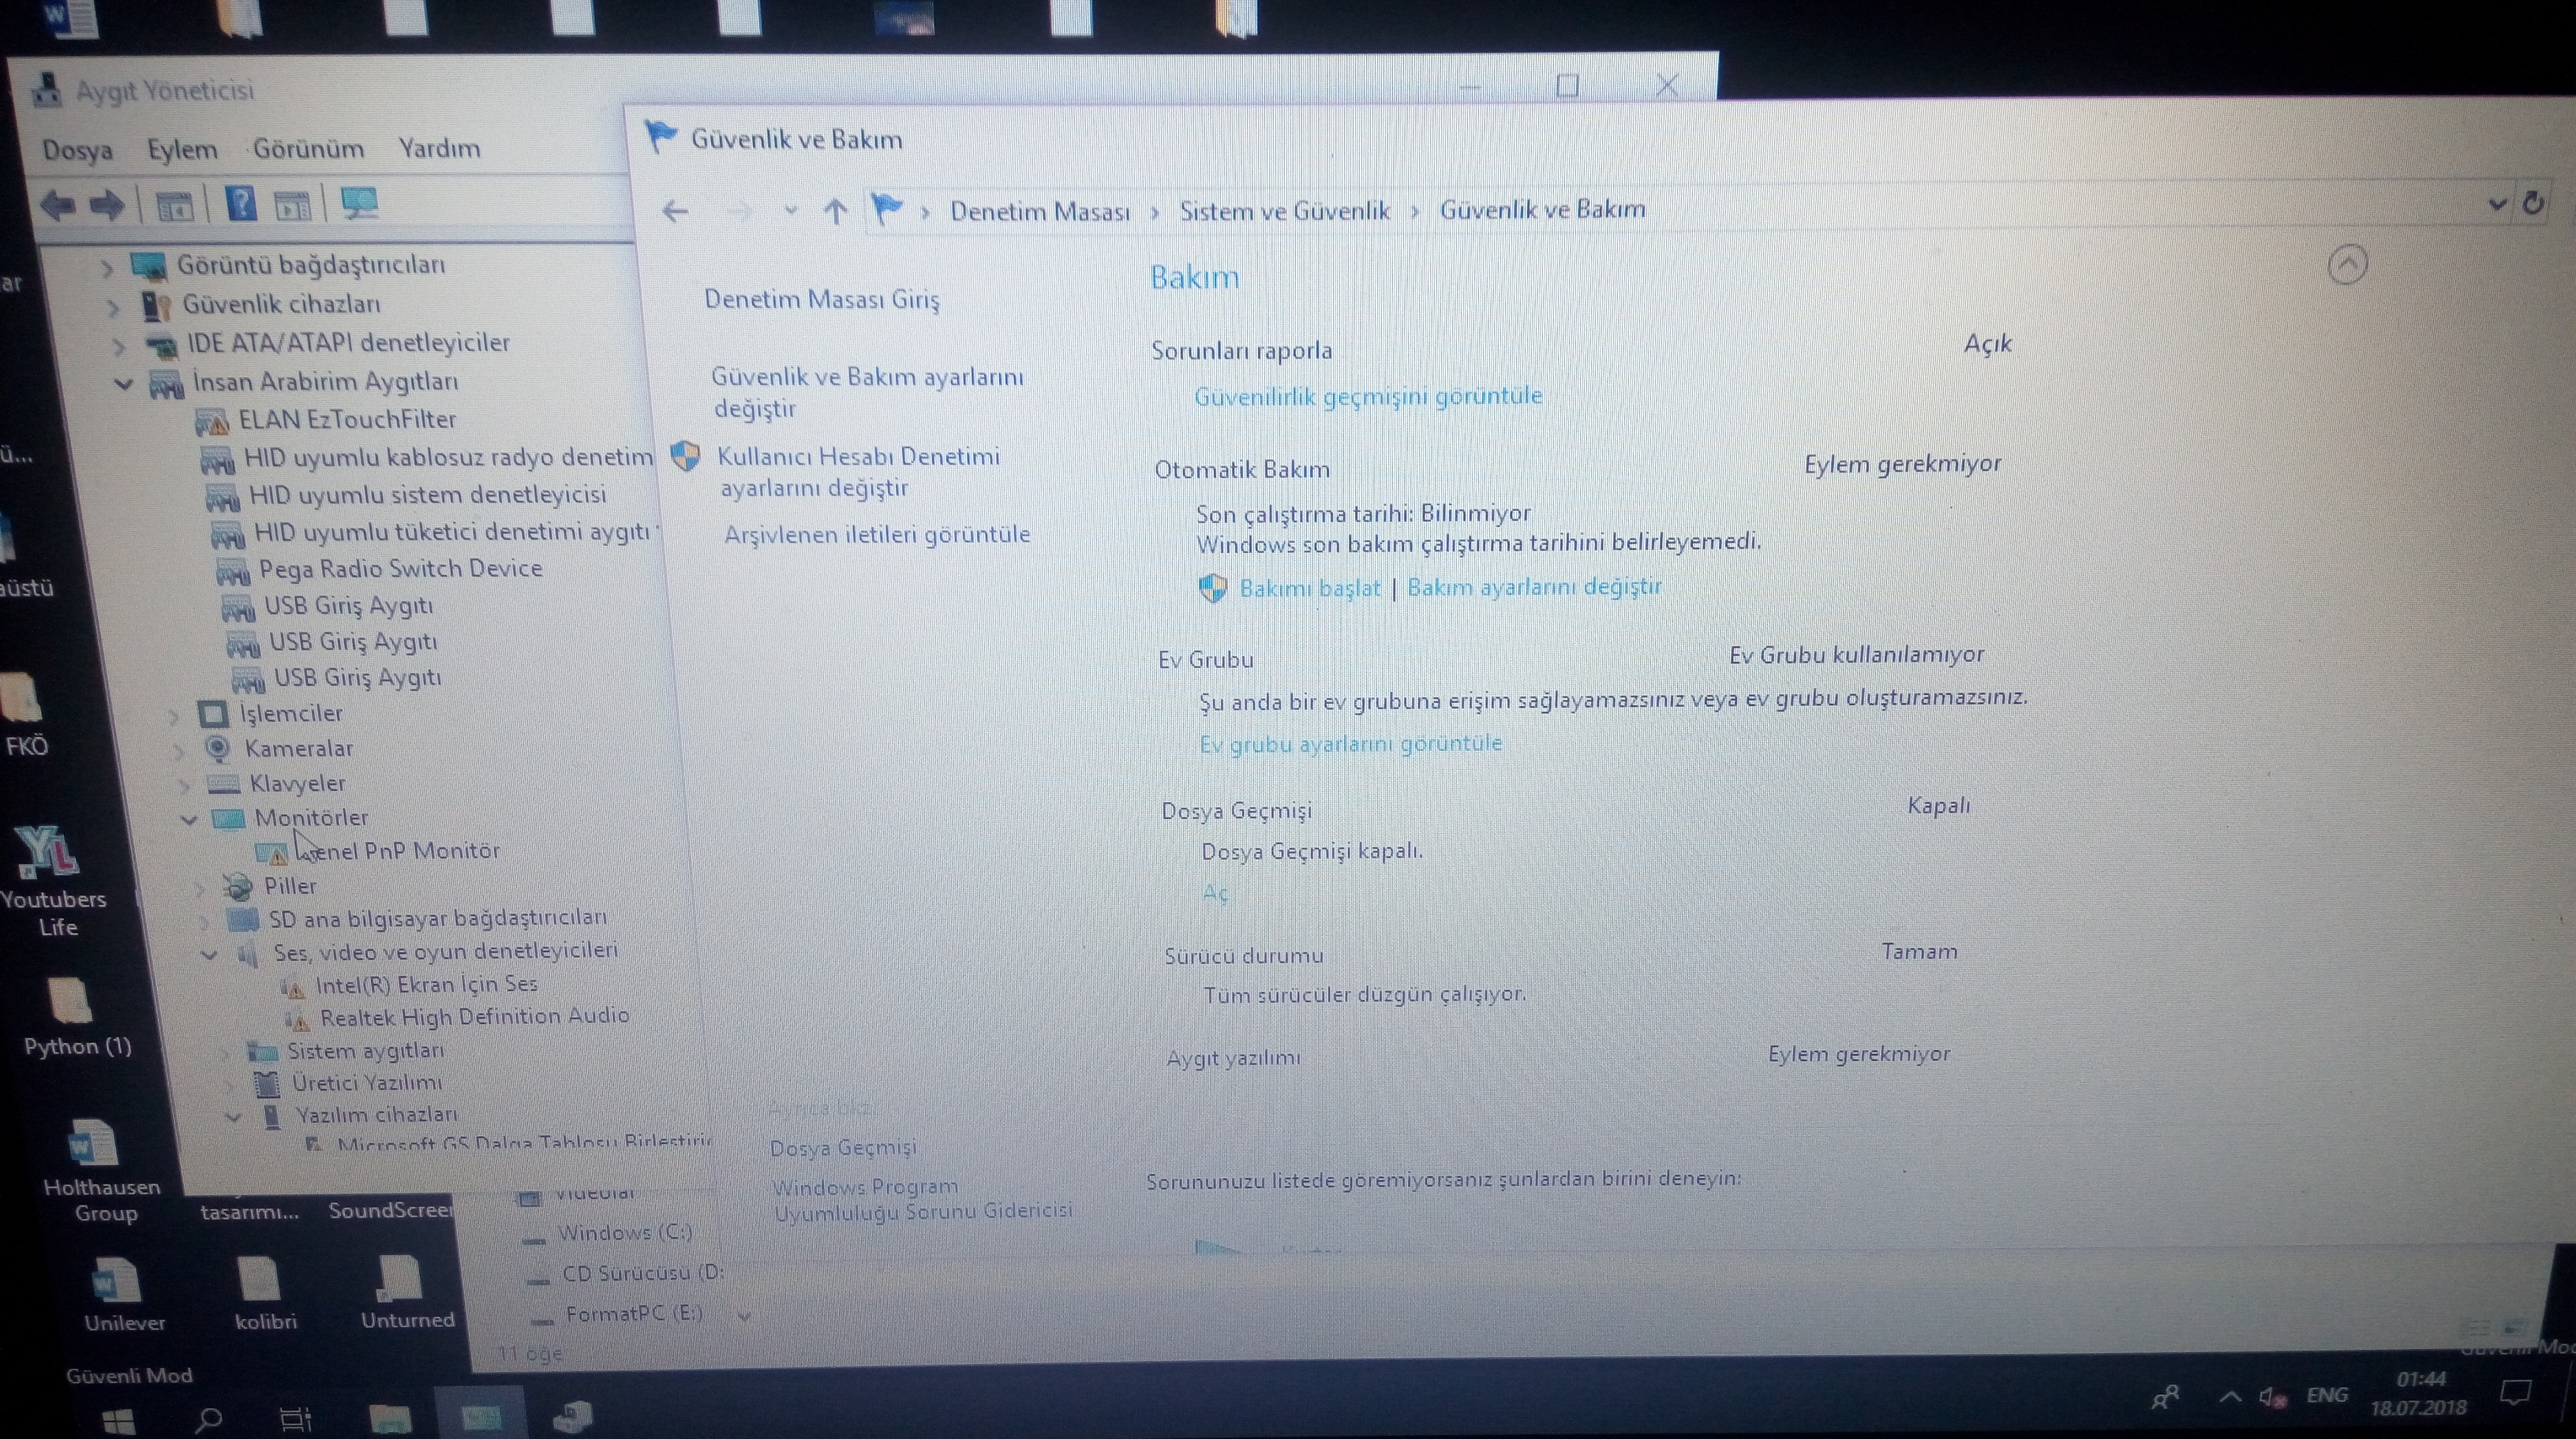Click Güvenilirlik geçmişini görüntüle link
2576x1439 pixels.
1368,397
